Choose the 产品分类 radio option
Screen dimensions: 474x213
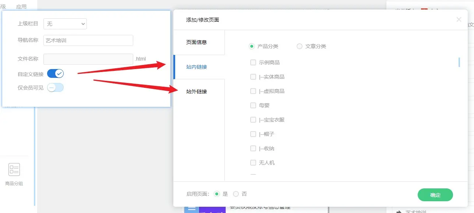pyautogui.click(x=252, y=46)
